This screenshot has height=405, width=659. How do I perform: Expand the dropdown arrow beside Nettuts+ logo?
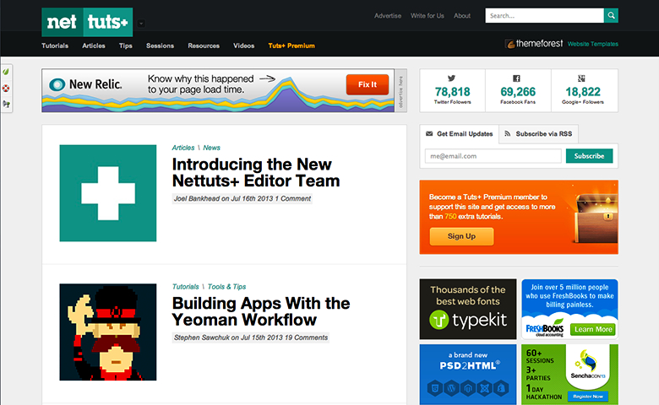[141, 24]
